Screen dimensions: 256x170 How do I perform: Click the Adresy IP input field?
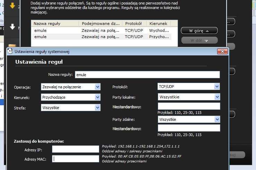point(75,149)
